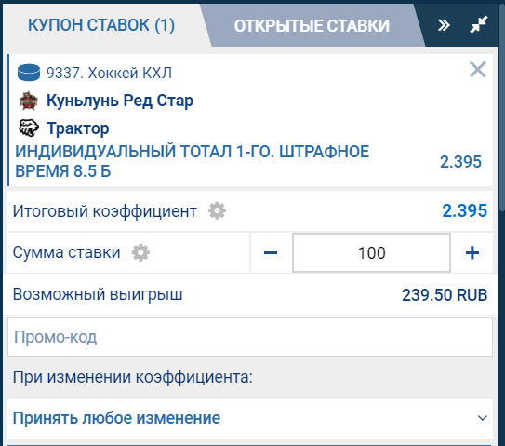Collapse bet slip with diagonal arrows icon

pos(479,24)
